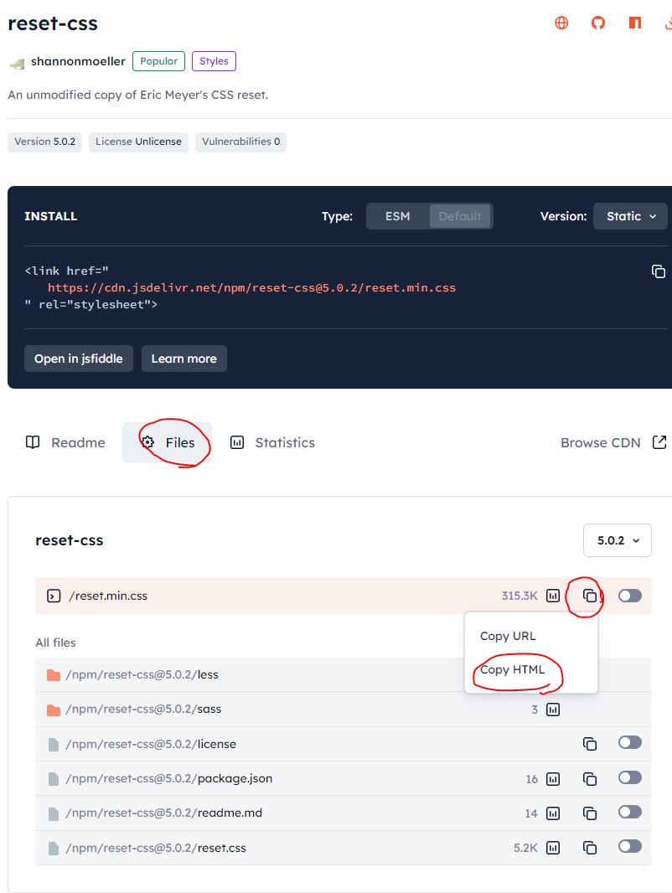This screenshot has width=672, height=893.
Task: Click the terminal icon beside reset.min.css
Action: (54, 596)
